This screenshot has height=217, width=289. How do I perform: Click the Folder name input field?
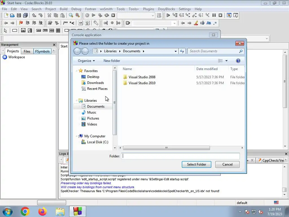click(180, 156)
